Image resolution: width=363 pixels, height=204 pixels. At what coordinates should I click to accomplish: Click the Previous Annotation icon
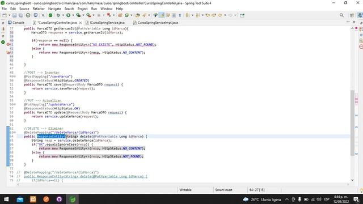[197, 15]
